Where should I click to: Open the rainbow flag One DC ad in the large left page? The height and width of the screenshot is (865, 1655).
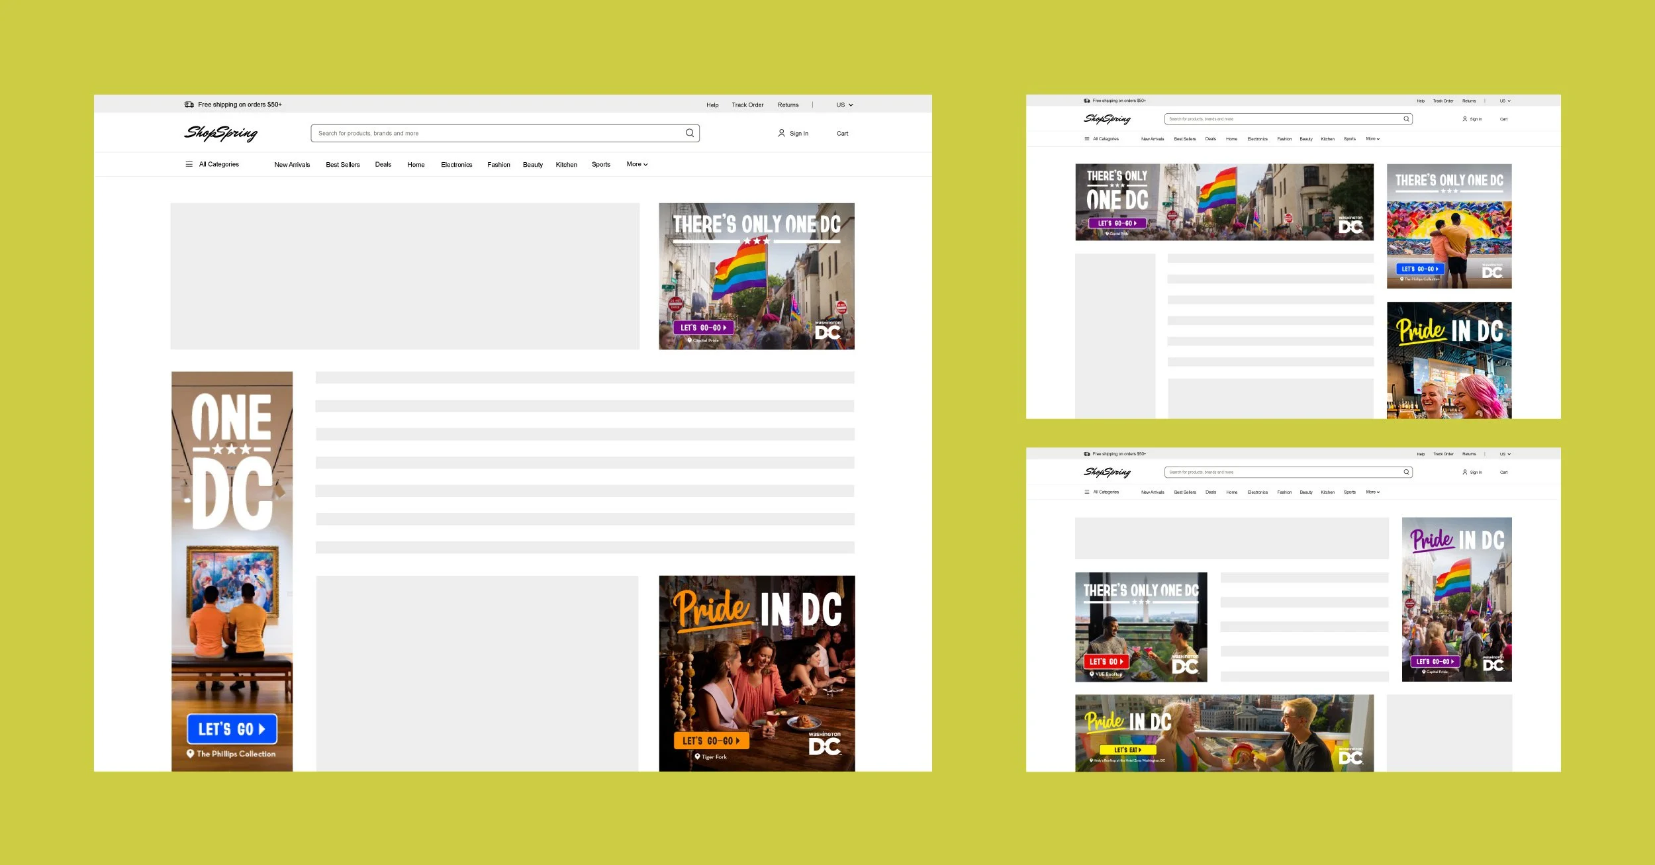click(757, 276)
